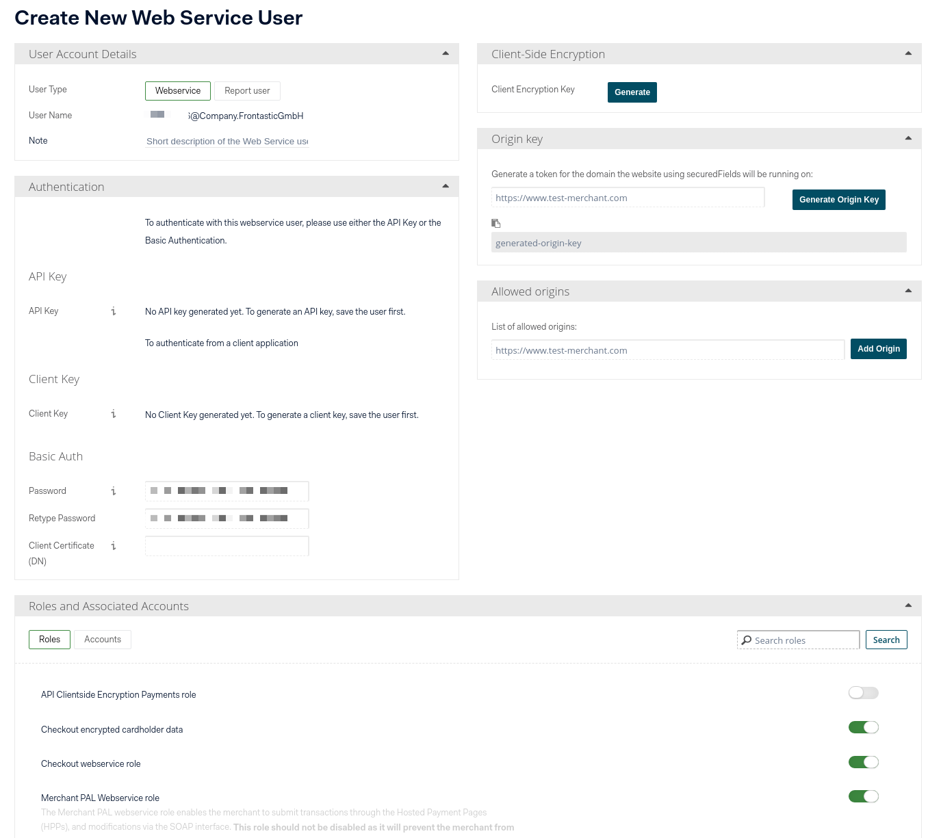Click the allowed origins URL field

pyautogui.click(x=668, y=350)
